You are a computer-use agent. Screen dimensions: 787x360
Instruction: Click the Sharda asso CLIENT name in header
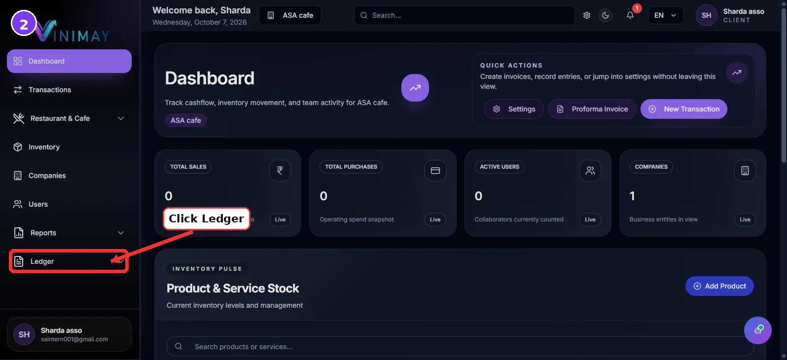[x=744, y=15]
